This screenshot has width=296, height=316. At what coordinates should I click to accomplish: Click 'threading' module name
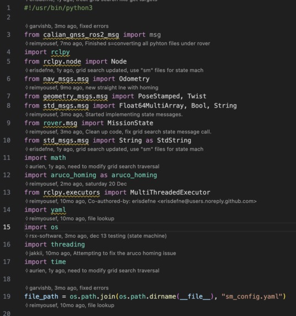[68, 244]
